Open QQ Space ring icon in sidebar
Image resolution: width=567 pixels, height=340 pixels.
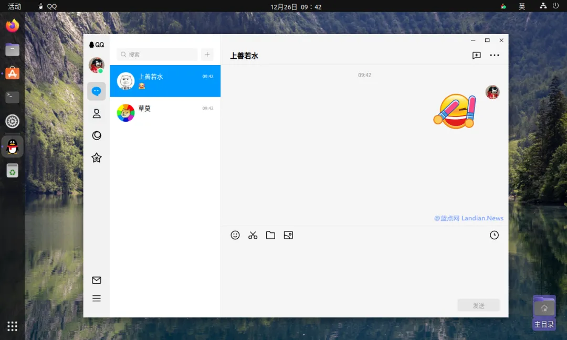(x=97, y=135)
